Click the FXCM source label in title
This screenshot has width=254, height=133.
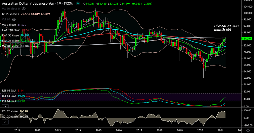(x=68, y=3)
